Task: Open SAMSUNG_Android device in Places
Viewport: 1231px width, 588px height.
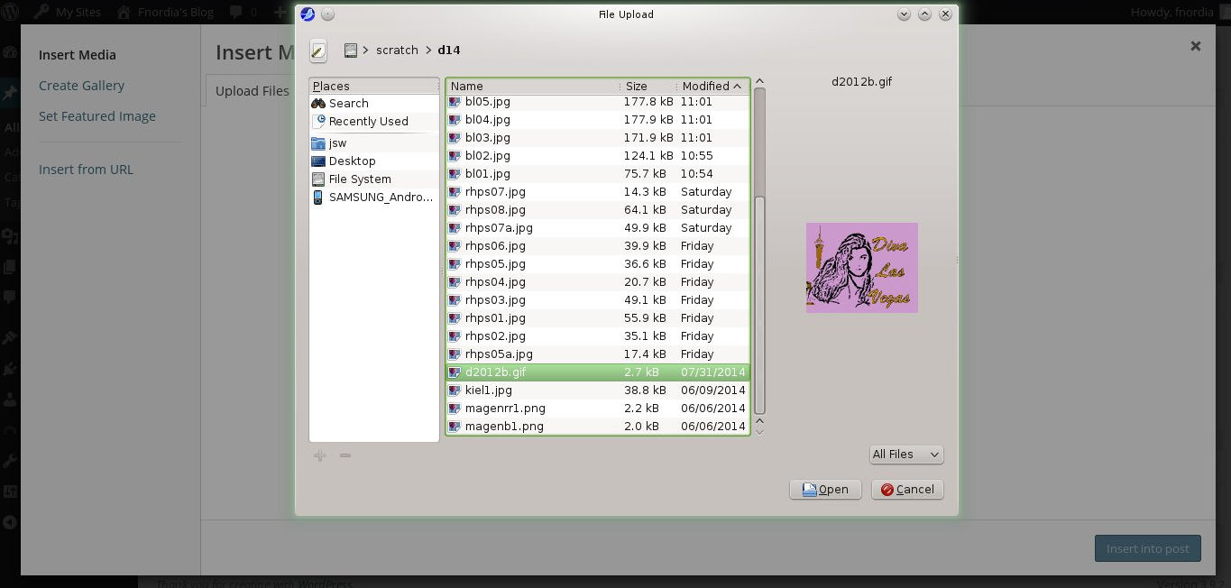Action: [374, 197]
